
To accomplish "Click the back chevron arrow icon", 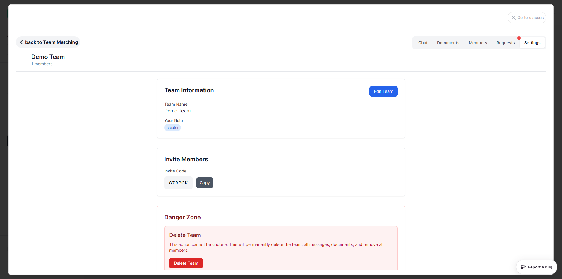I will click(21, 42).
